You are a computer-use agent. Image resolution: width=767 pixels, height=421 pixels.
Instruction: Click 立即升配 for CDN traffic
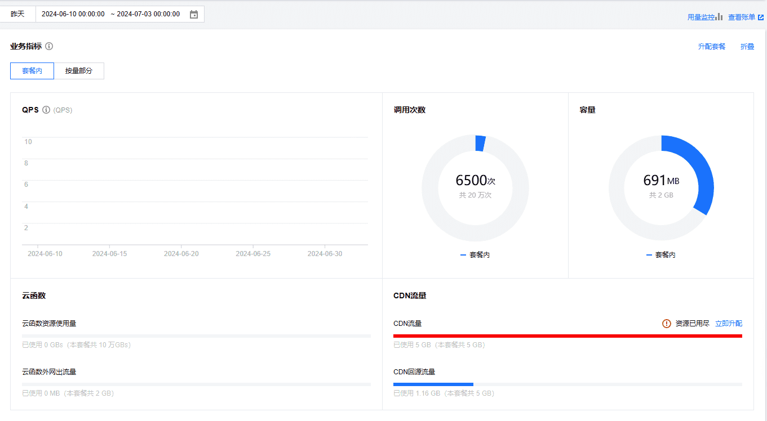(x=729, y=324)
